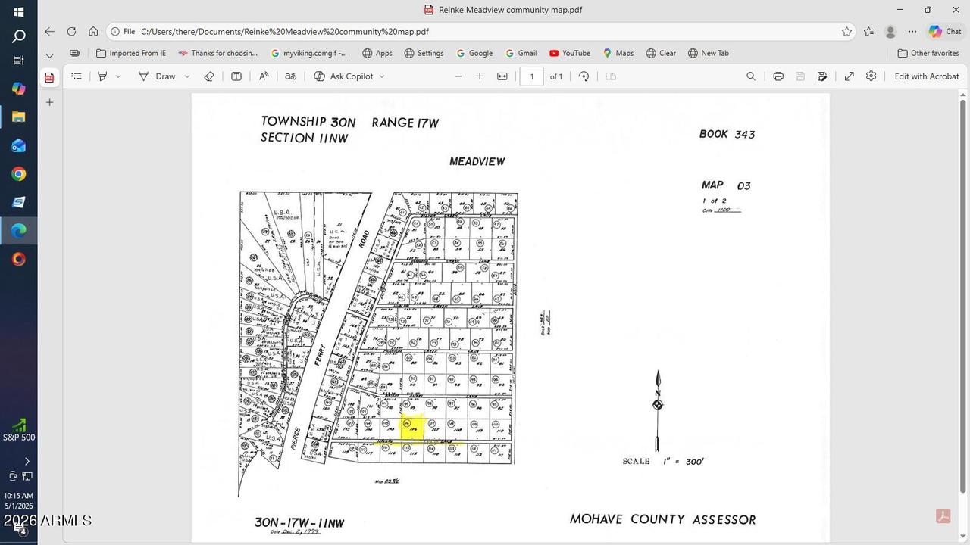Open find in PDF search
This screenshot has width=970, height=545.
(x=751, y=76)
